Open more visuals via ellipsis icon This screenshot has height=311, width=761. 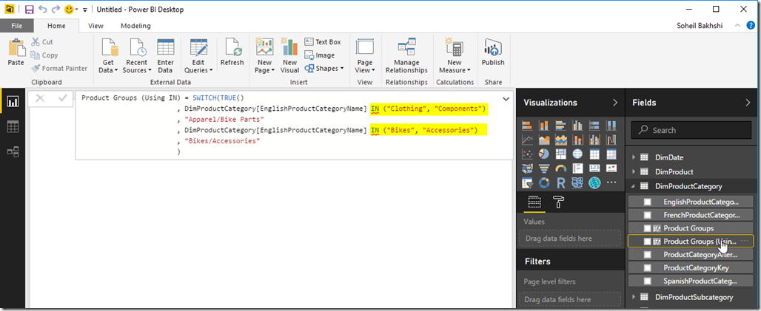611,183
